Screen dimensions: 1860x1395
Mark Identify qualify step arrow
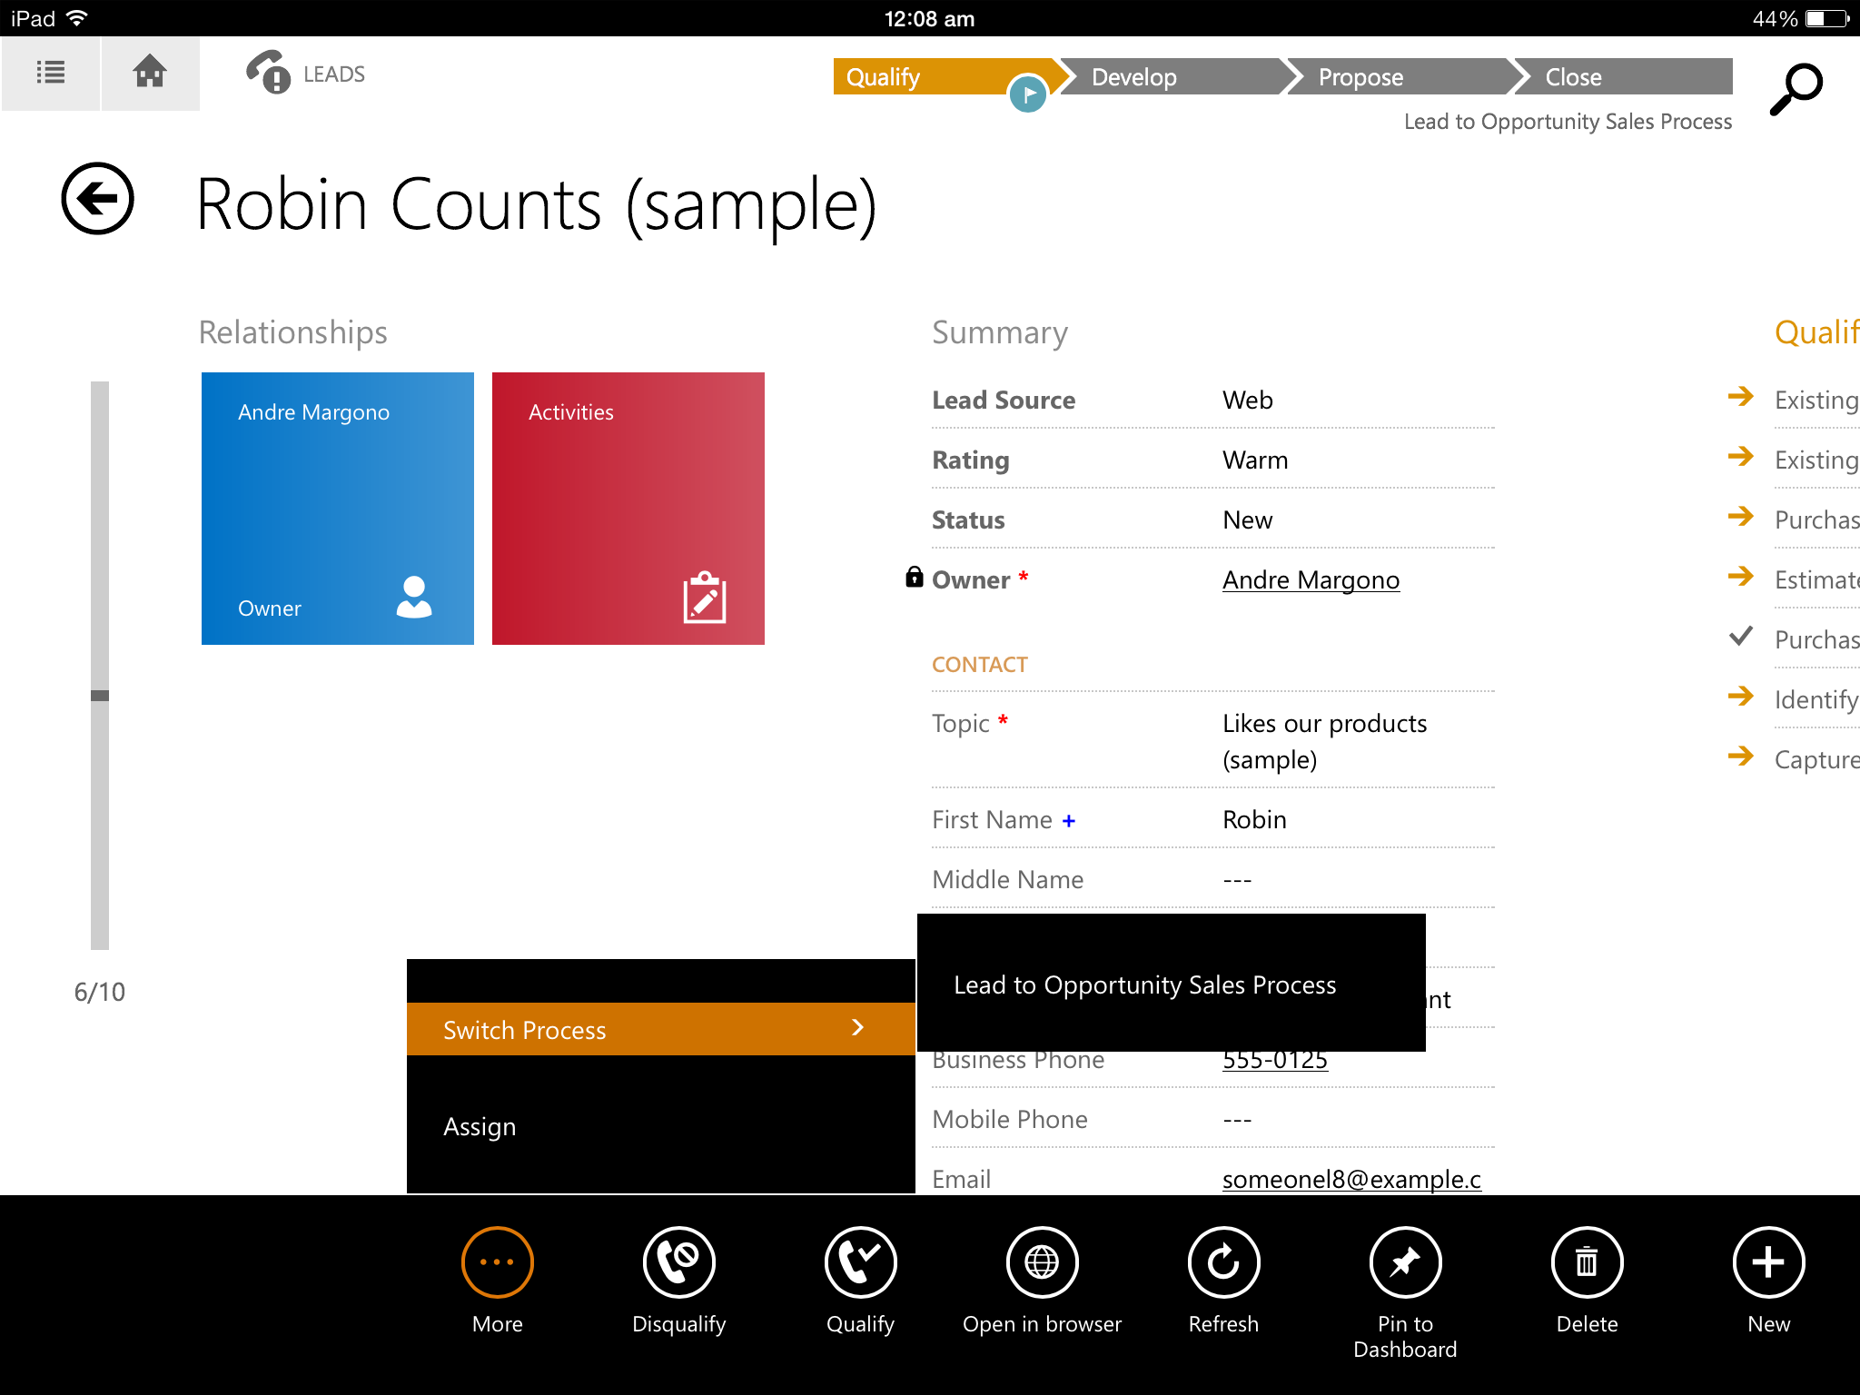click(x=1740, y=697)
